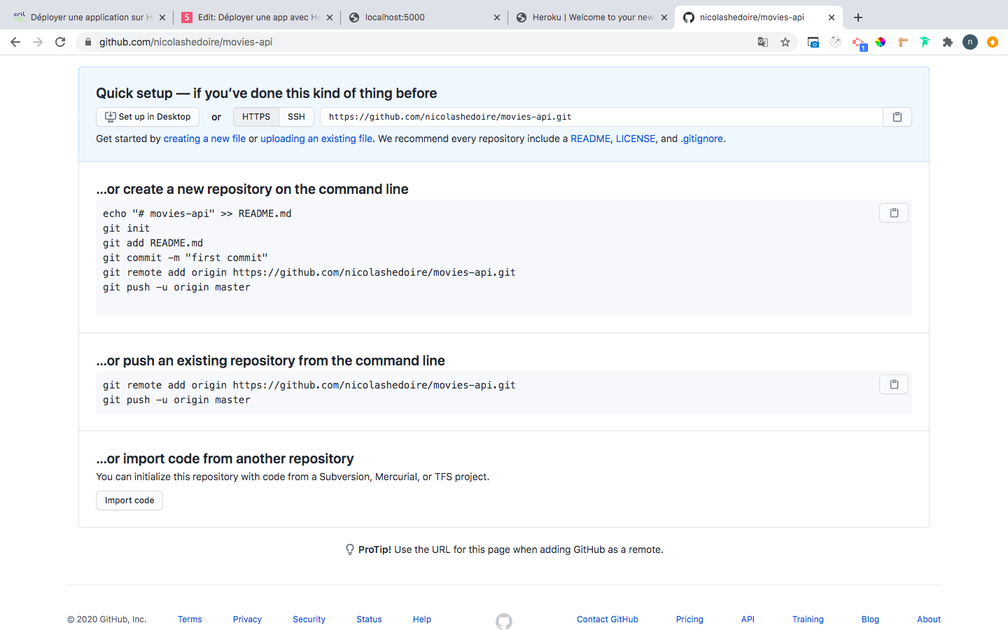Copy the push existing repository commands

[x=894, y=384]
